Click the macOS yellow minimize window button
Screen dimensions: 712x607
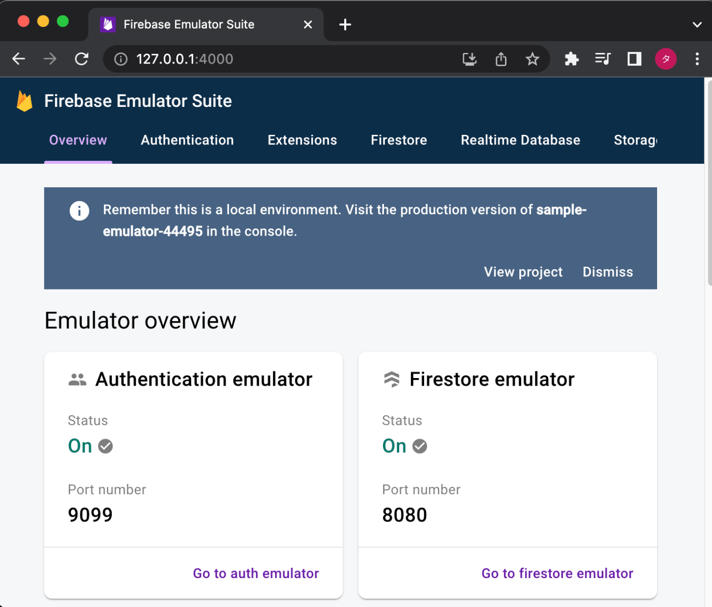[x=43, y=21]
